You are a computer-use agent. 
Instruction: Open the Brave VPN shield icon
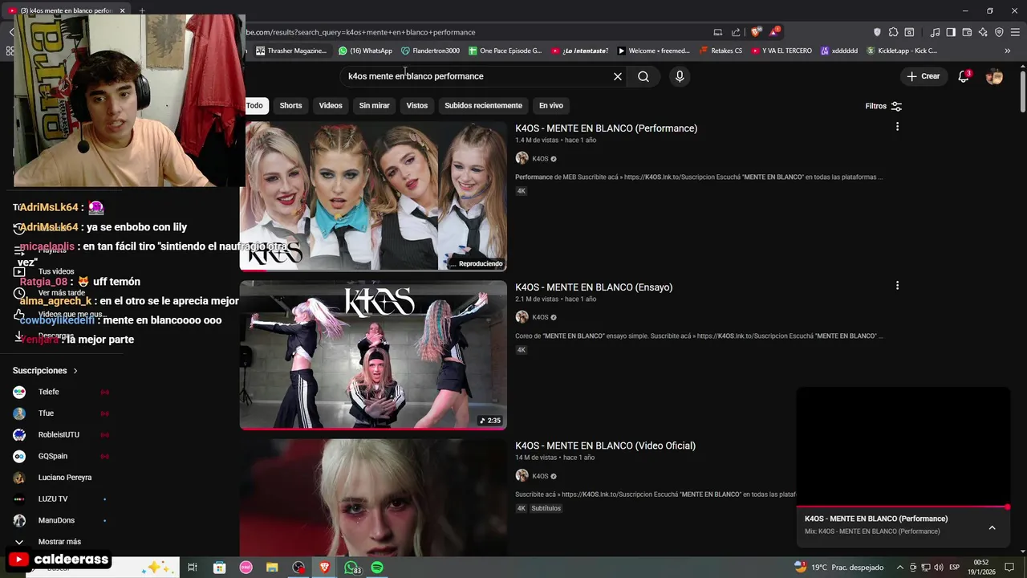point(999,32)
